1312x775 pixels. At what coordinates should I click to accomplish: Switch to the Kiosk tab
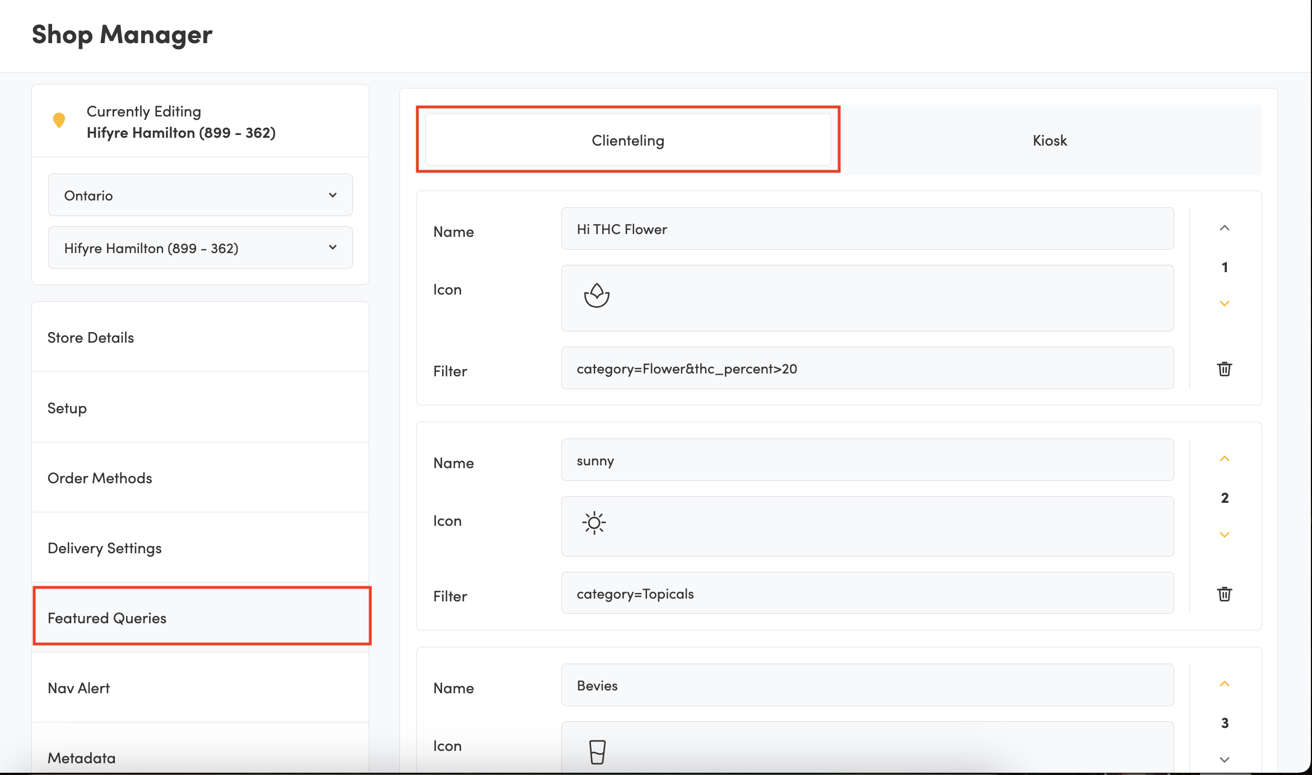pyautogui.click(x=1049, y=141)
